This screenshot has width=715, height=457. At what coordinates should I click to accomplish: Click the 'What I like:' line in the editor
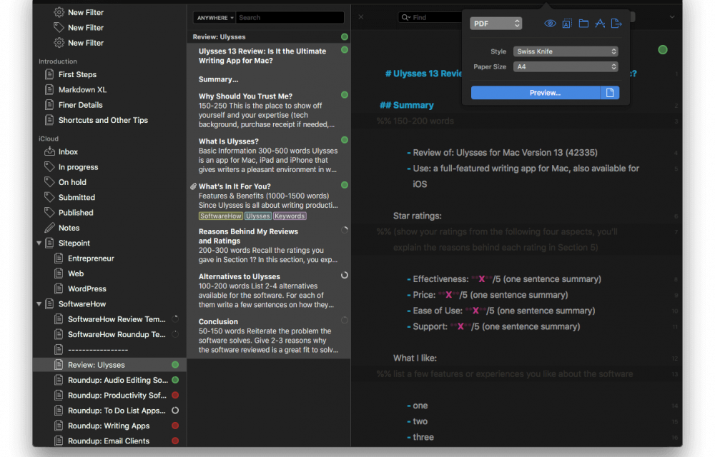click(415, 358)
